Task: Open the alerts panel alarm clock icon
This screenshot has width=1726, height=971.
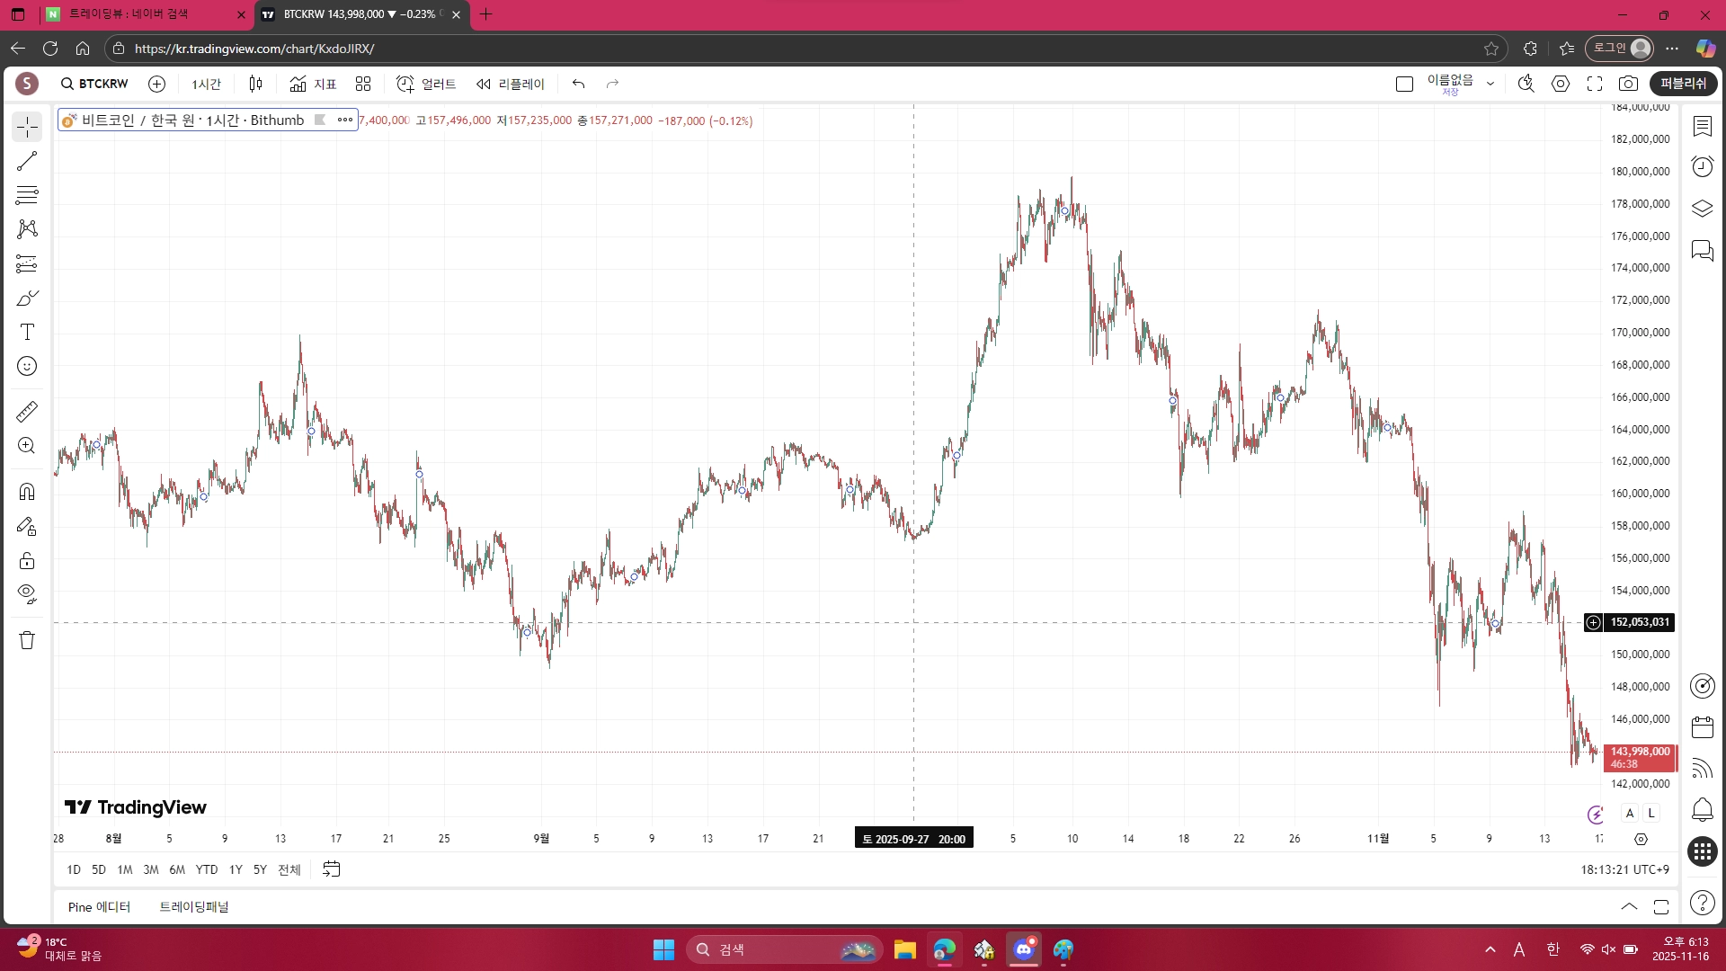Action: pyautogui.click(x=1702, y=167)
